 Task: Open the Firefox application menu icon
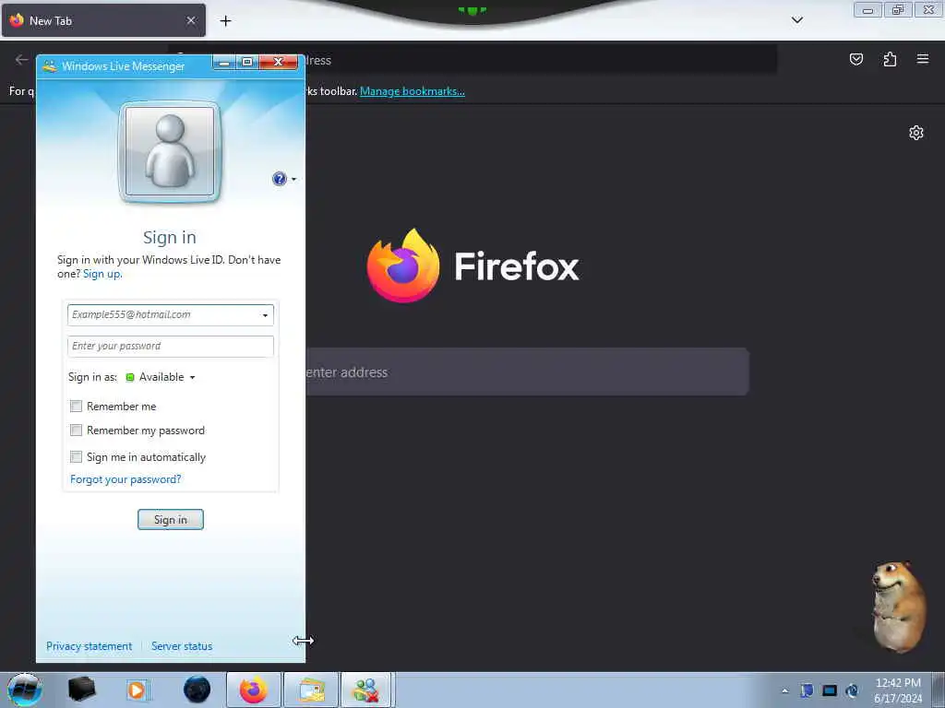[x=922, y=59]
